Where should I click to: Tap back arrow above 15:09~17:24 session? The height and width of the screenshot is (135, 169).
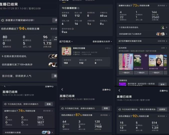pos(62,89)
